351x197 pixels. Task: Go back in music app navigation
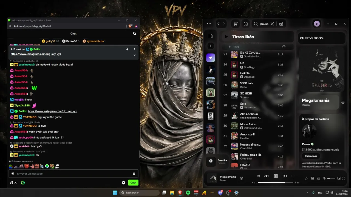click(219, 24)
